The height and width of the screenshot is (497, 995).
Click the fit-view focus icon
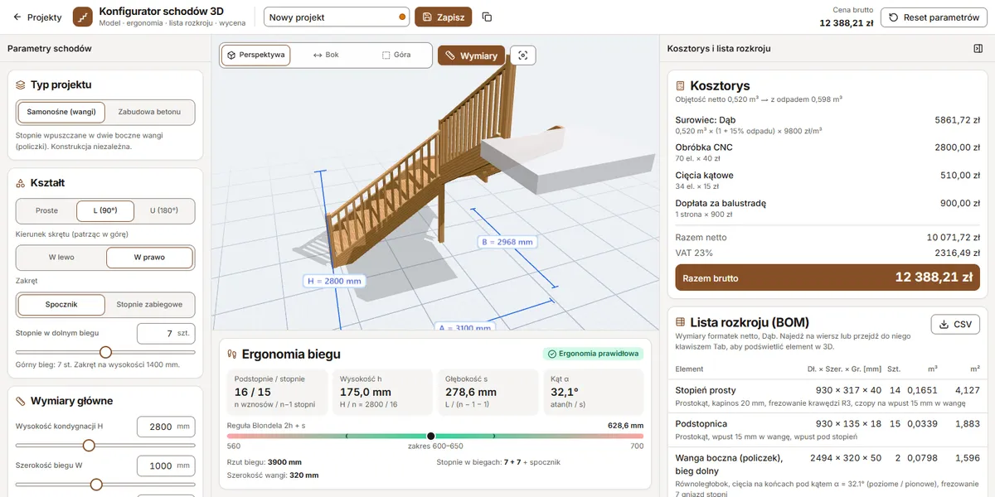click(x=523, y=55)
